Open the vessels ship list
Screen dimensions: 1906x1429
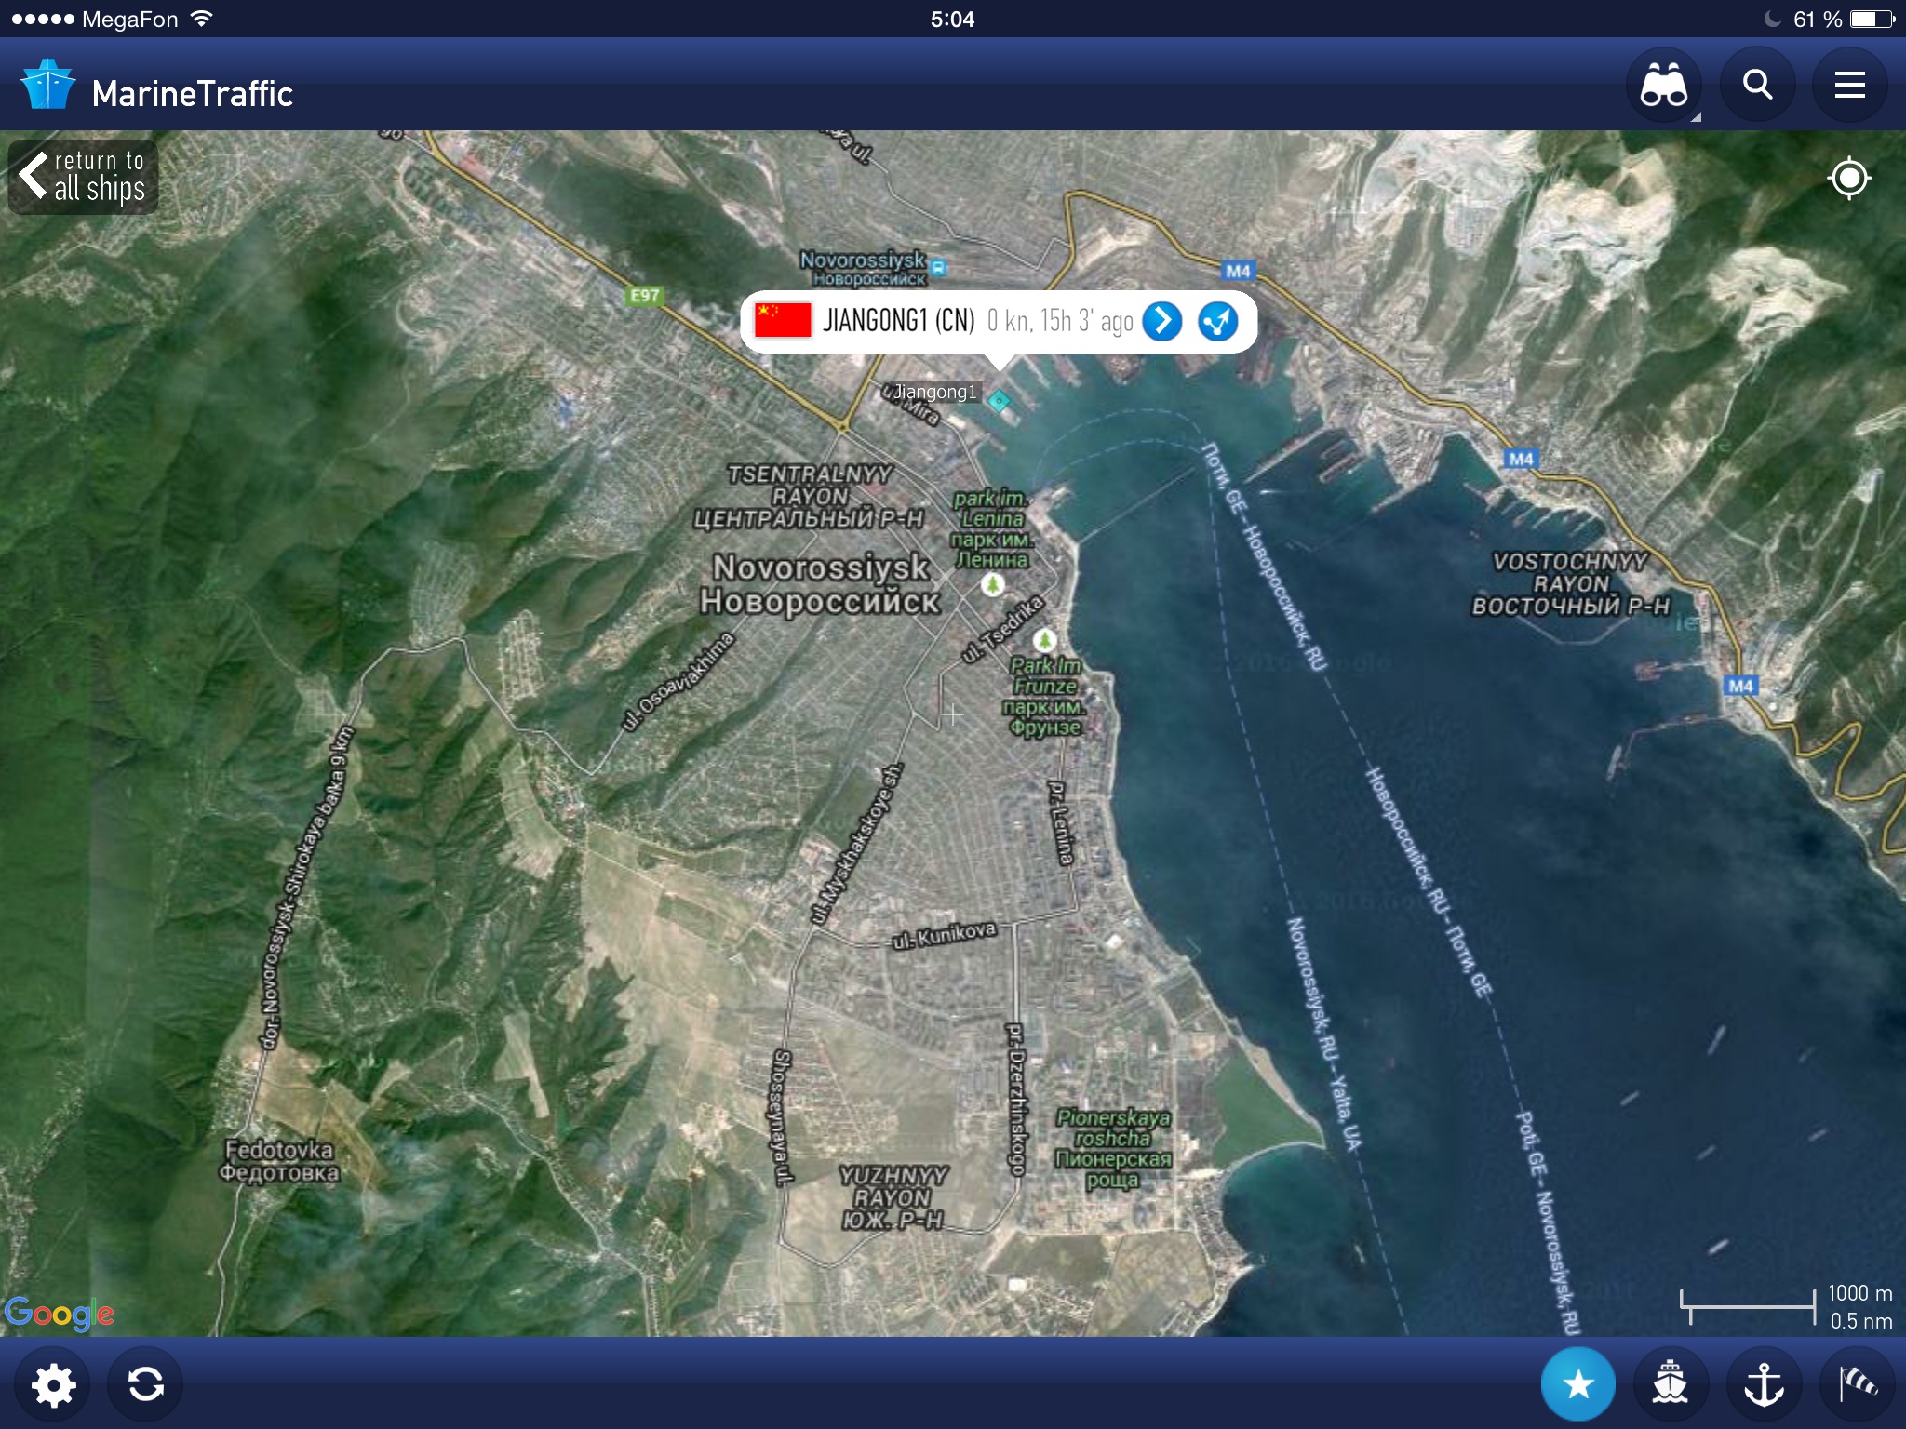pyautogui.click(x=1671, y=1384)
